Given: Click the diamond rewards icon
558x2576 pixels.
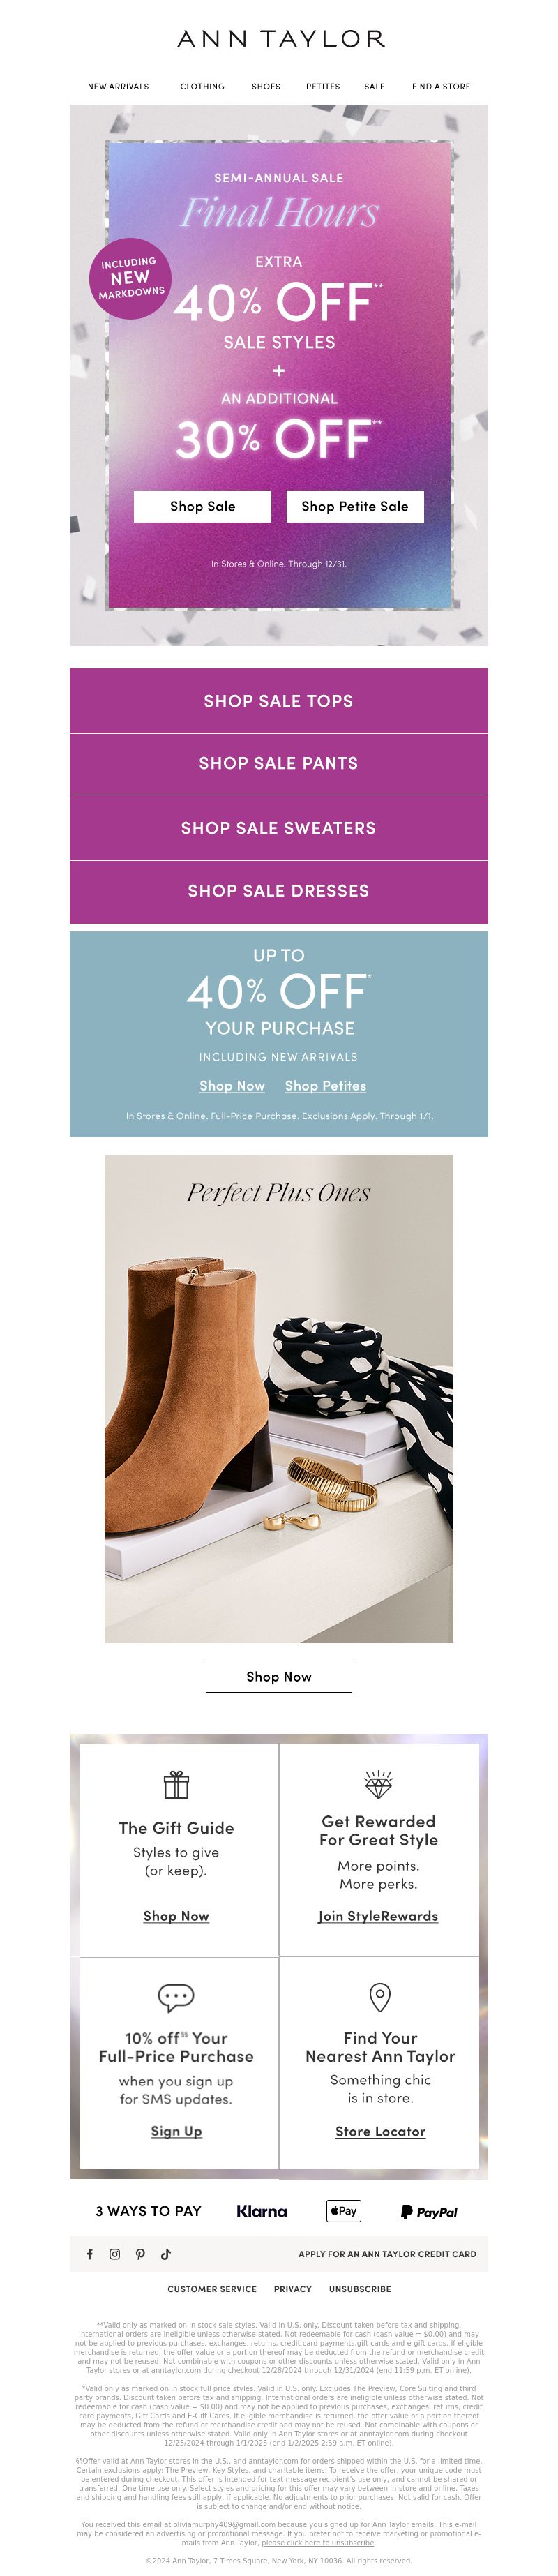Looking at the screenshot, I should pyautogui.click(x=379, y=1784).
